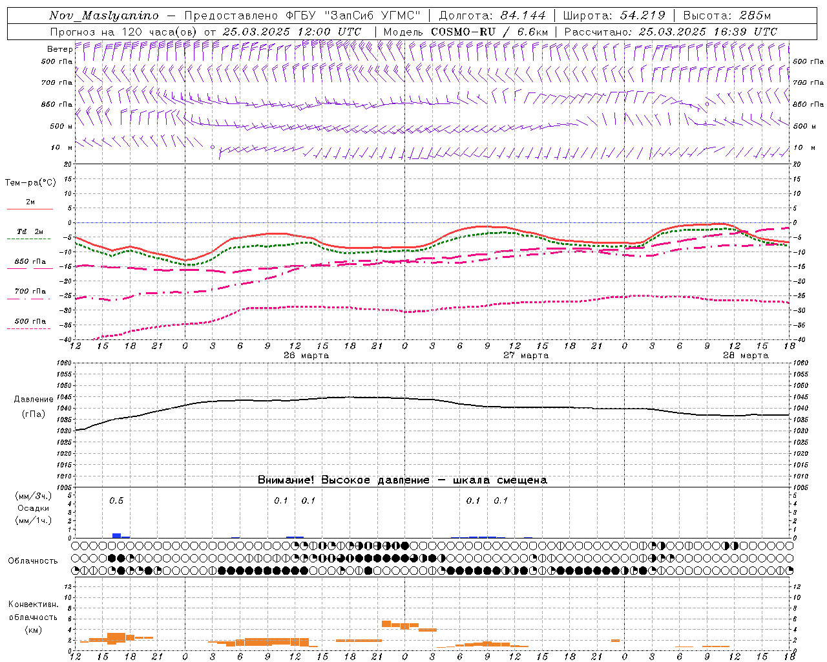Click the station name Nov_Maslyanino
827x662 pixels.
pos(104,16)
